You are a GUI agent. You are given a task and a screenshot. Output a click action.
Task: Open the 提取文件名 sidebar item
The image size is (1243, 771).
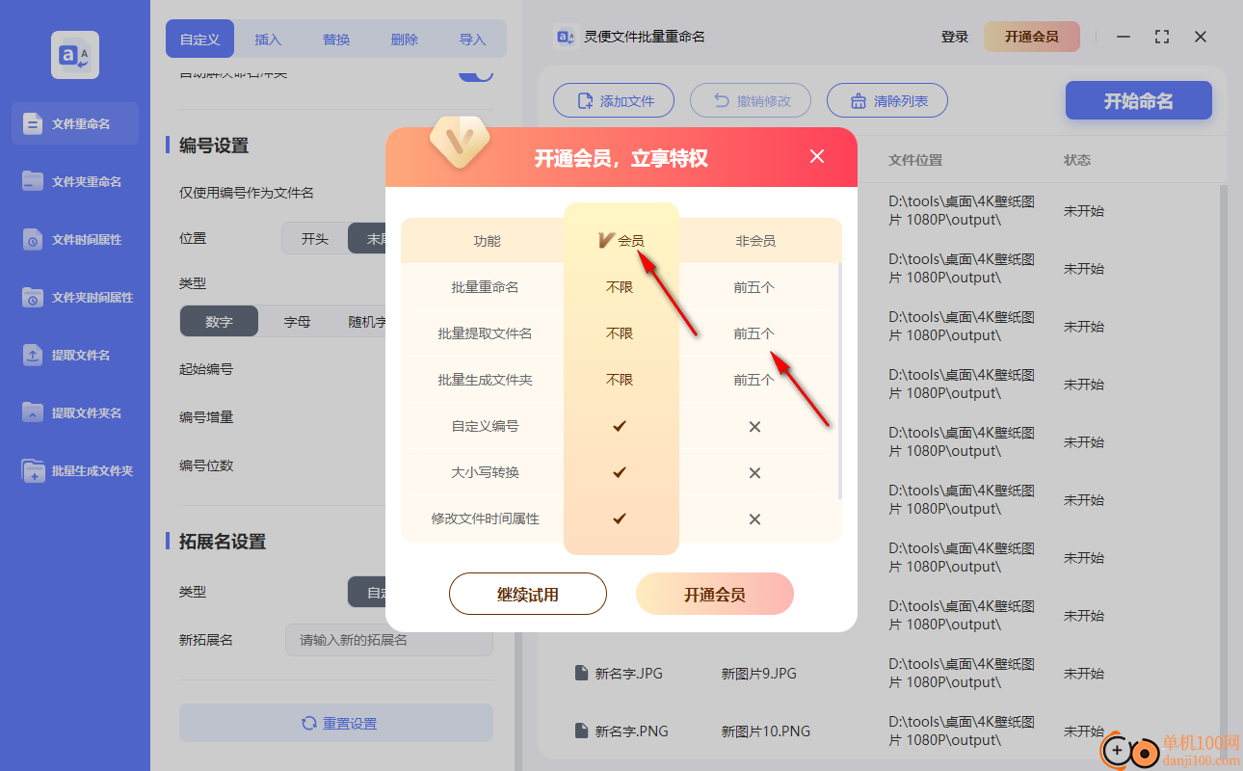click(75, 355)
